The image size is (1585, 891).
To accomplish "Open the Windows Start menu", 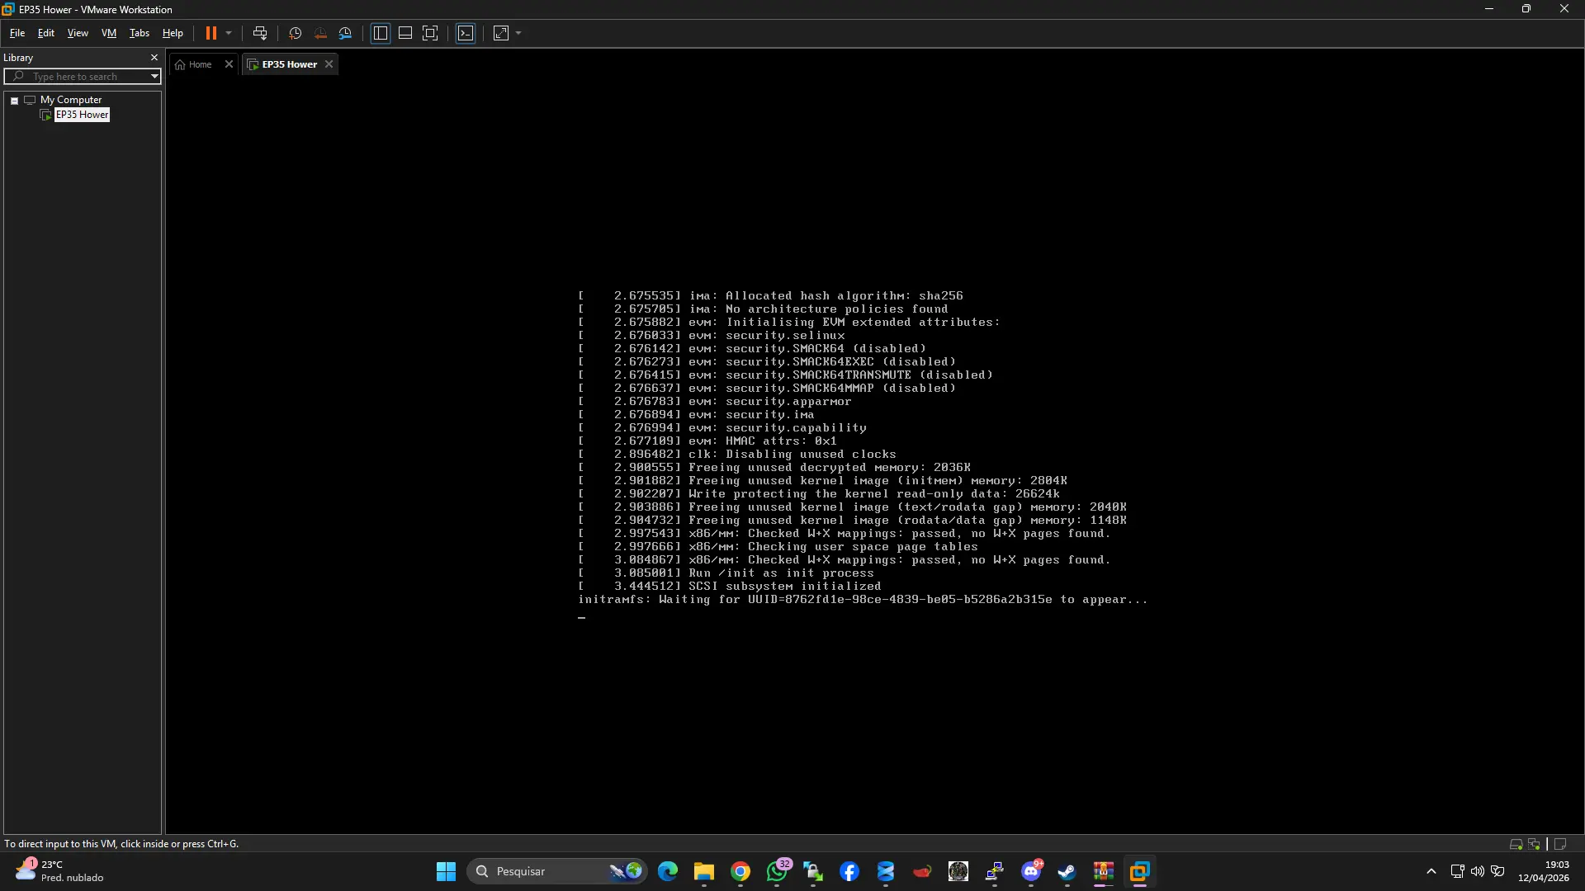I will (446, 871).
